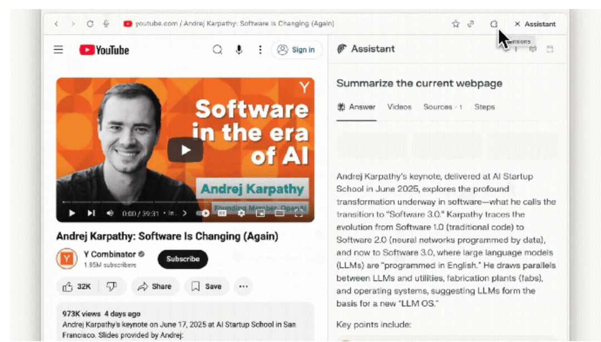Skip to the next video
Viewport: 601px width, 342px height.
click(91, 214)
